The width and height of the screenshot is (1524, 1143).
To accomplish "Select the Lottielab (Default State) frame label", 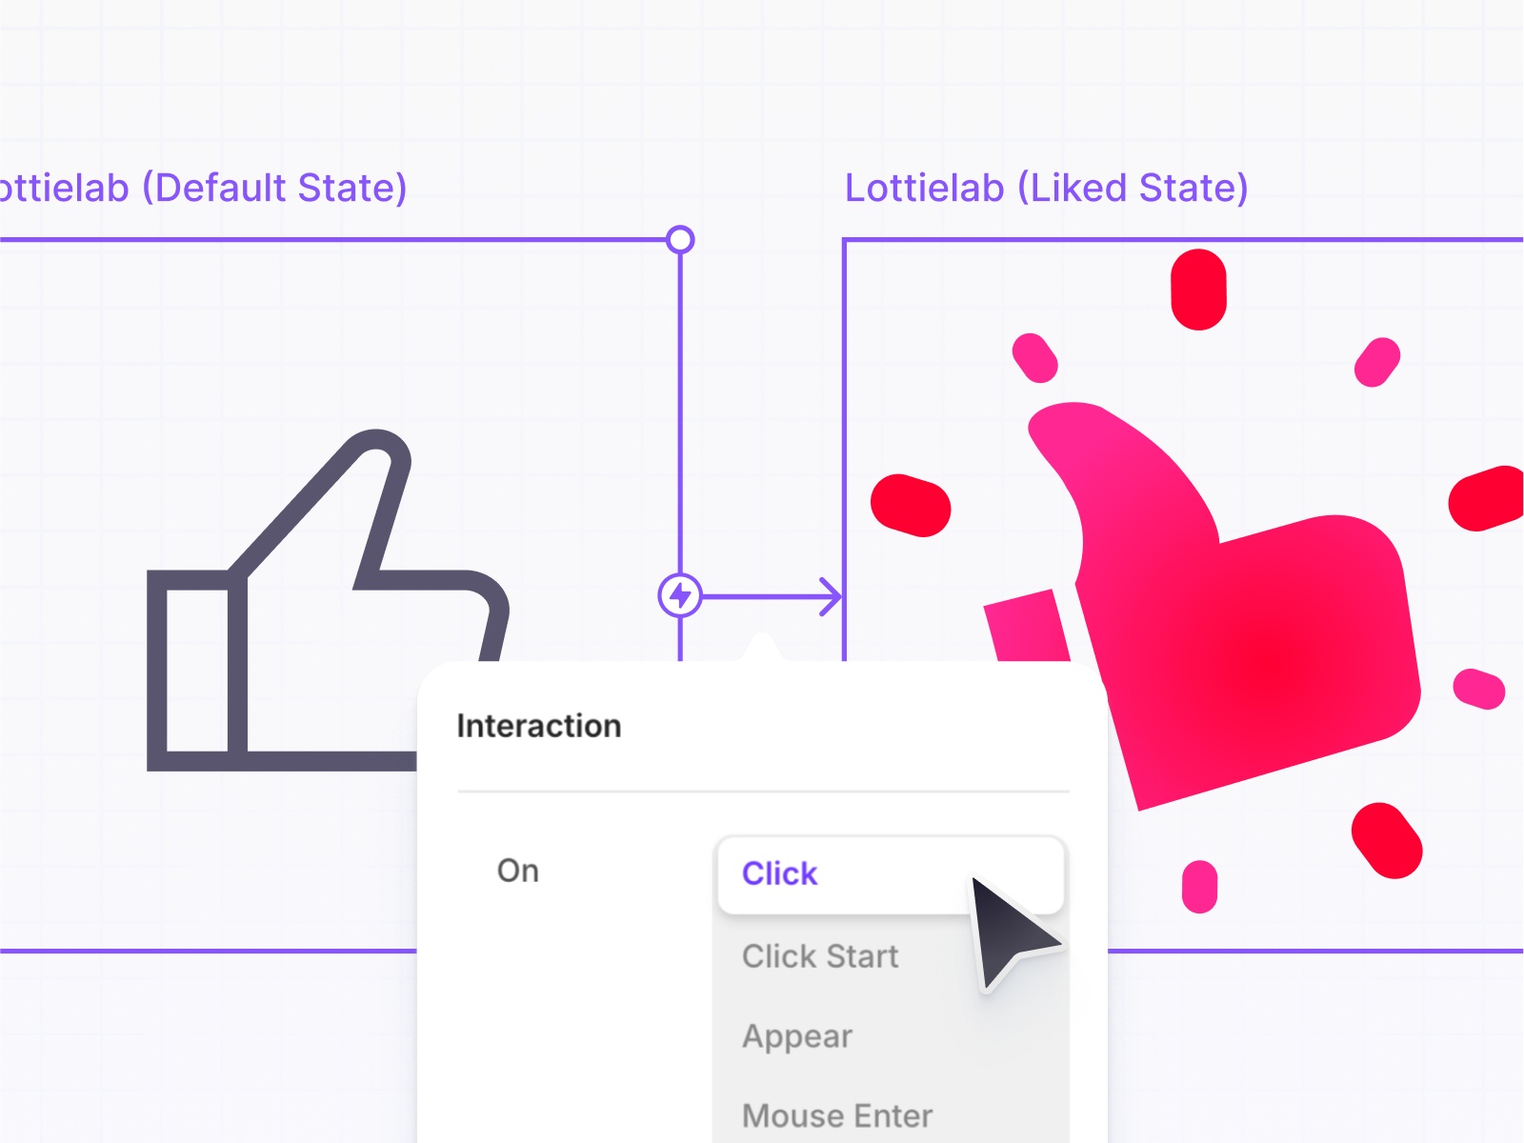I will coord(205,188).
